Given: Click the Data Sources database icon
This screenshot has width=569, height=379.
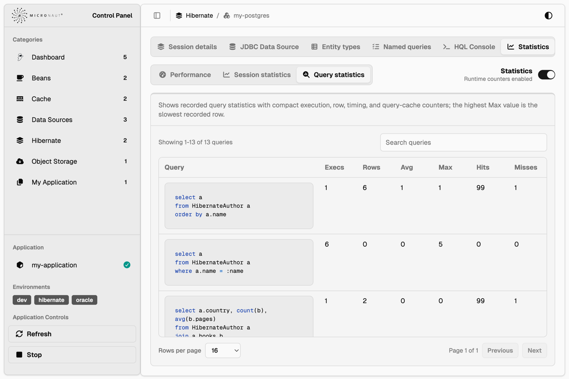Looking at the screenshot, I should tap(20, 120).
